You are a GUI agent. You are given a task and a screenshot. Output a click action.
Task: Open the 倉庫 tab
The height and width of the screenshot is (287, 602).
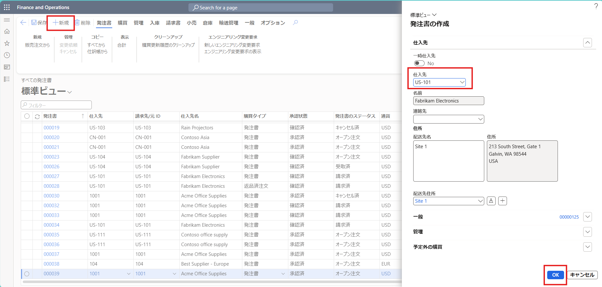[x=208, y=23]
